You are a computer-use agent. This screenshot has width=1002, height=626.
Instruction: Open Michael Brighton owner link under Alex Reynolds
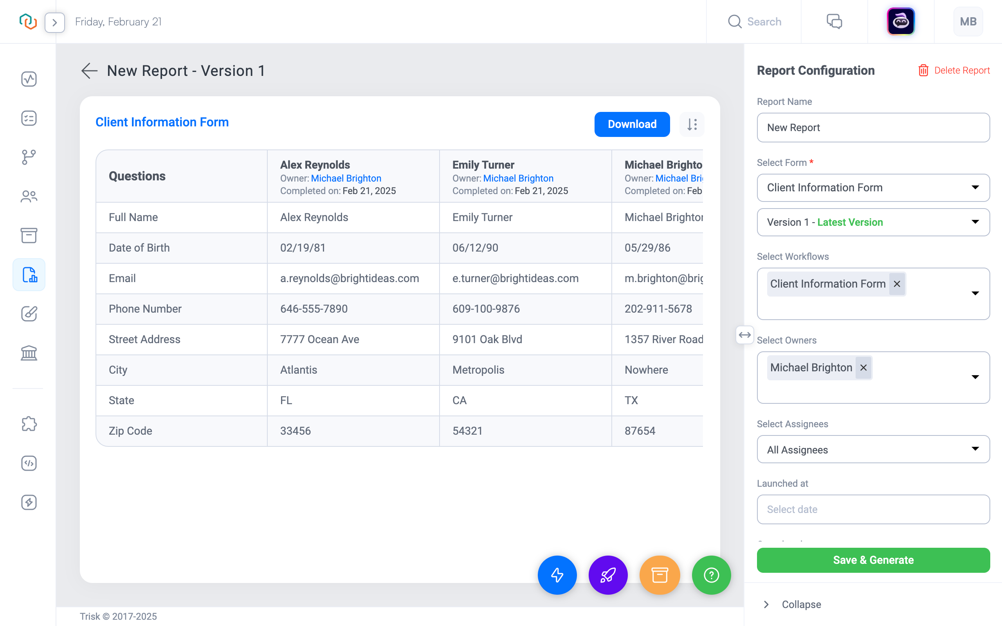346,178
